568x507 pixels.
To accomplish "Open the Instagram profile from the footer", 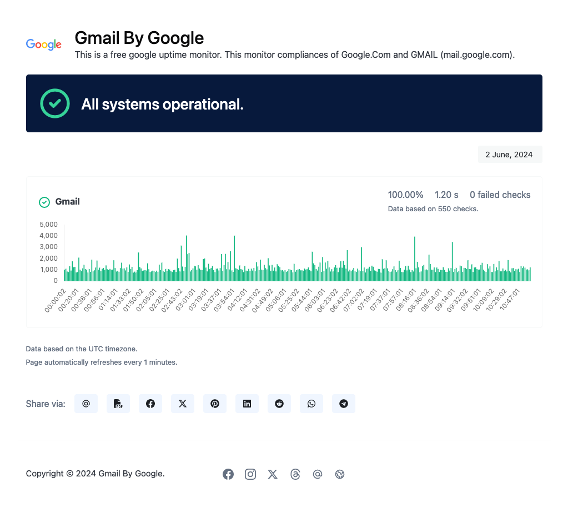I will coord(250,474).
